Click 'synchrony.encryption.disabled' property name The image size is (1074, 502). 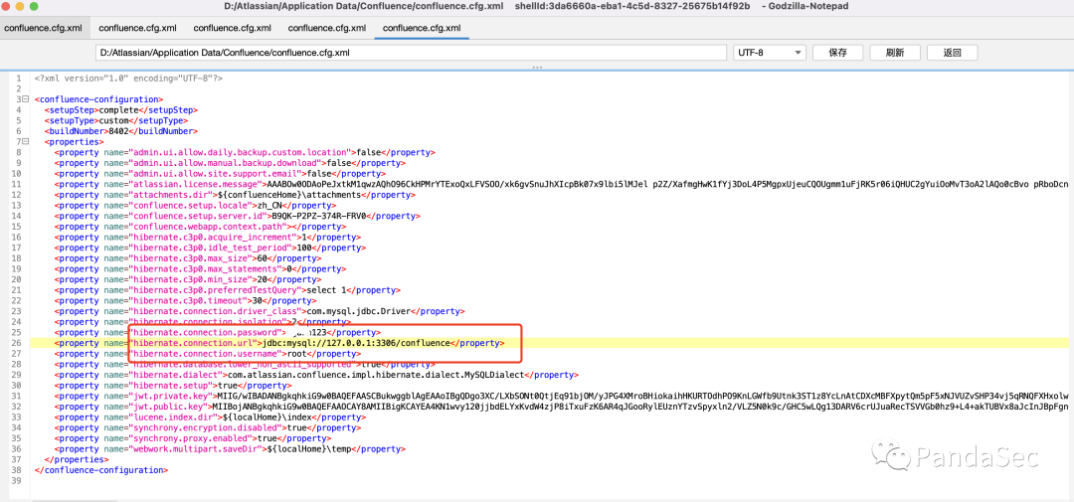coord(206,428)
